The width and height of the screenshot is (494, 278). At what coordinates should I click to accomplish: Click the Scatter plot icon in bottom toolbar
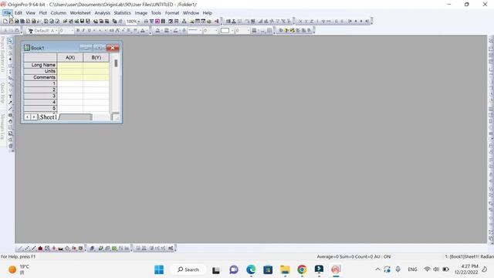coord(27,249)
